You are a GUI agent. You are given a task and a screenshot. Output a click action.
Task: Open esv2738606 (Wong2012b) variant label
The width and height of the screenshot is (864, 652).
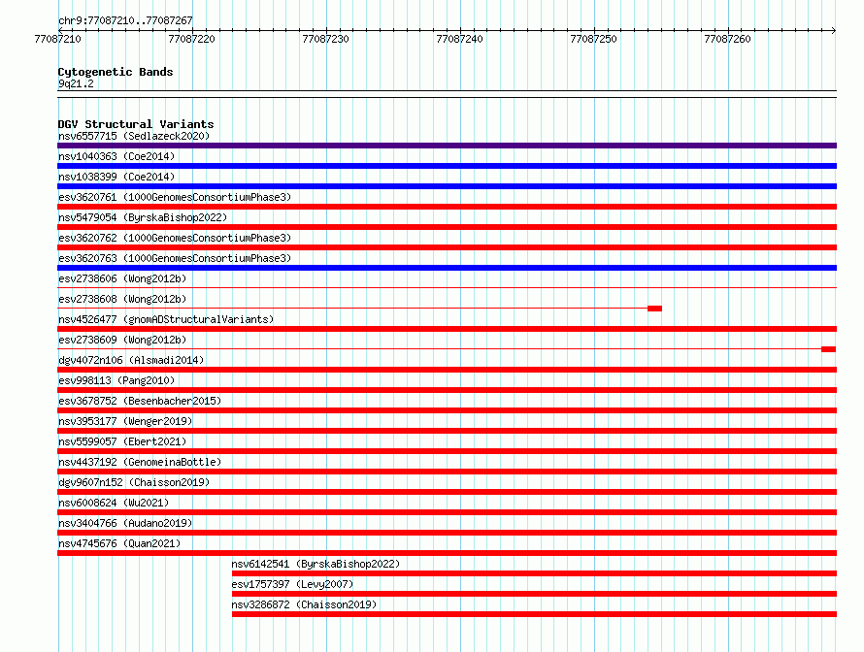pyautogui.click(x=122, y=278)
